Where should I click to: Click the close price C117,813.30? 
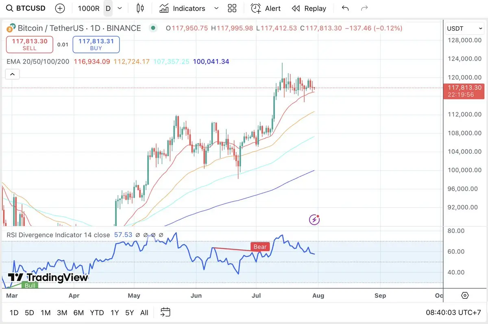click(321, 28)
